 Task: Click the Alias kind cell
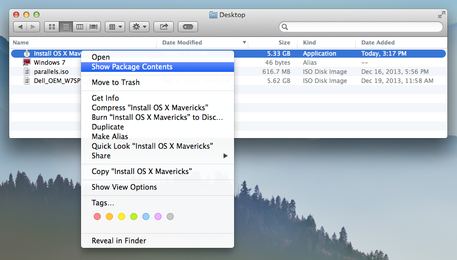[310, 63]
